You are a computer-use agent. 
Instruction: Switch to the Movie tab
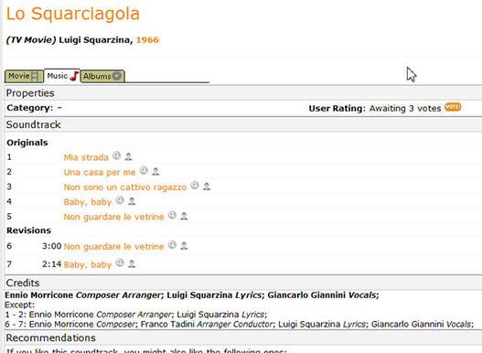click(24, 76)
